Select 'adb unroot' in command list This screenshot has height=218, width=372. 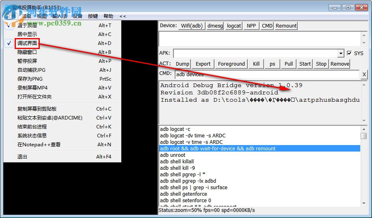[x=260, y=155]
